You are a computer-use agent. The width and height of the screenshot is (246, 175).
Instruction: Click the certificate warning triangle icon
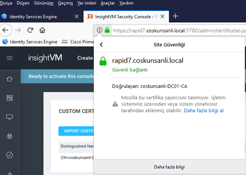click(115, 104)
